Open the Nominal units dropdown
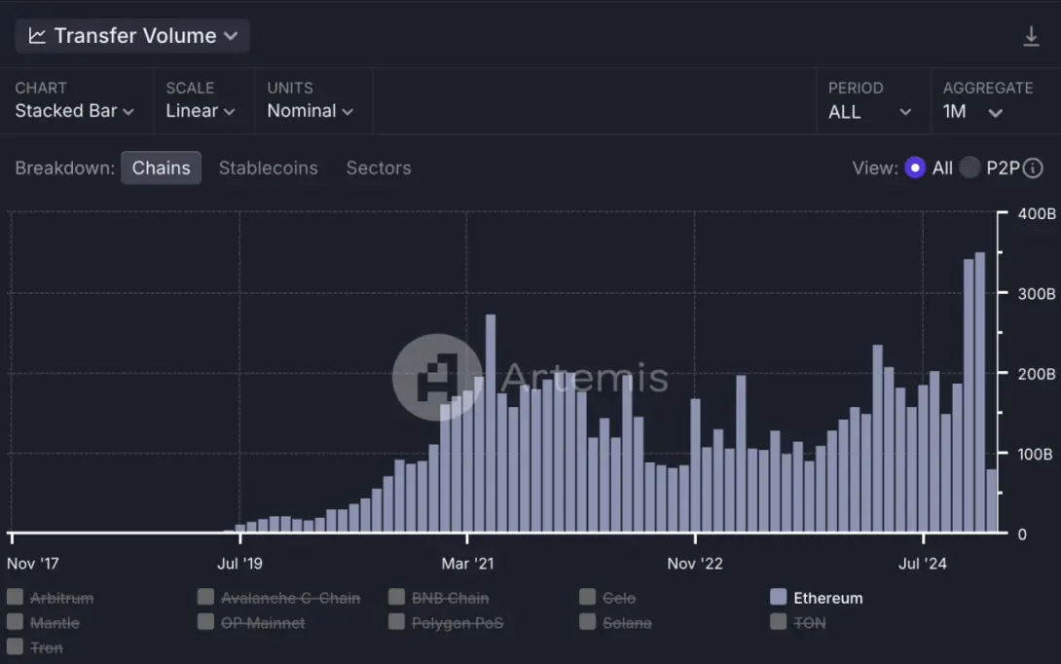The width and height of the screenshot is (1061, 664). coord(310,111)
